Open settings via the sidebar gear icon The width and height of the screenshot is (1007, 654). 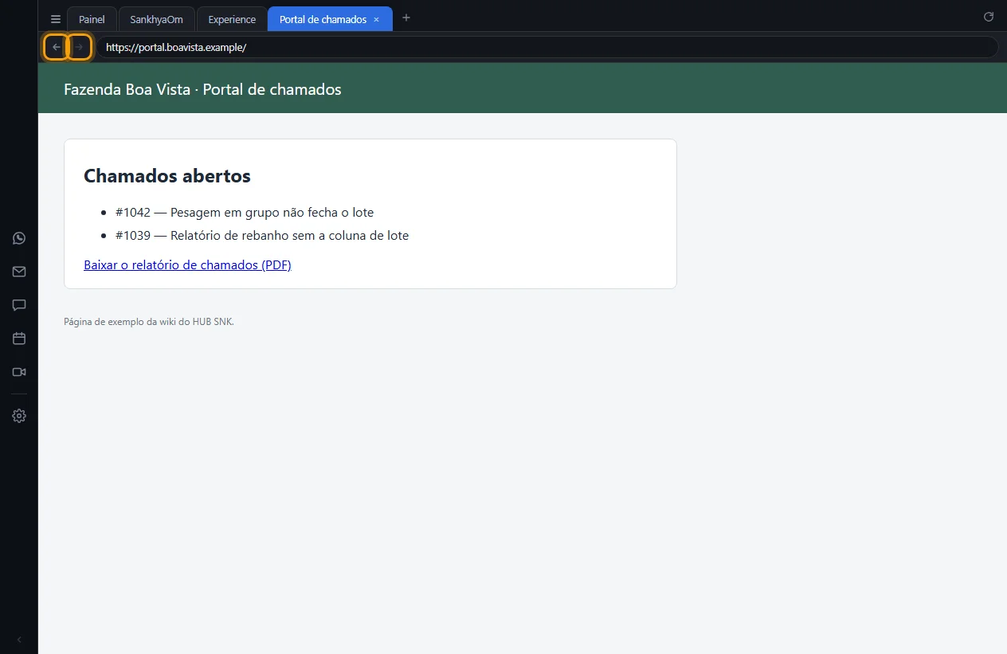click(19, 416)
